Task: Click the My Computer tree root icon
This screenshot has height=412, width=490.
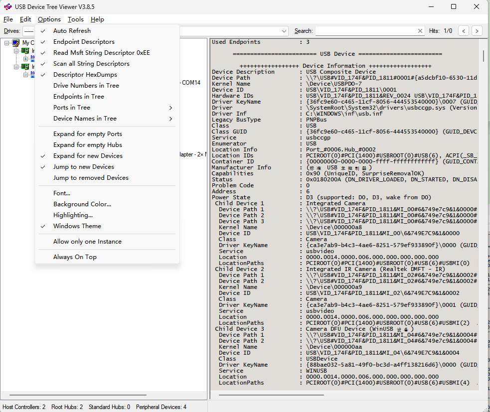Action: (x=16, y=43)
